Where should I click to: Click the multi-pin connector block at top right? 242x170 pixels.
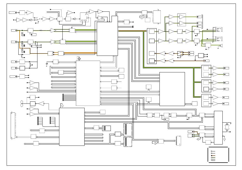[x=157, y=17]
